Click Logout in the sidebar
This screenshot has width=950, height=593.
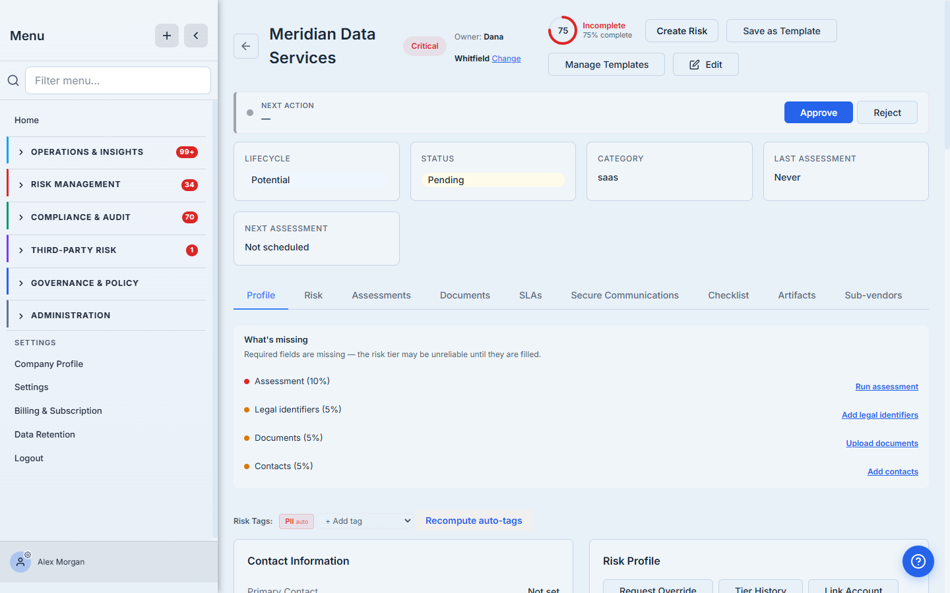29,458
